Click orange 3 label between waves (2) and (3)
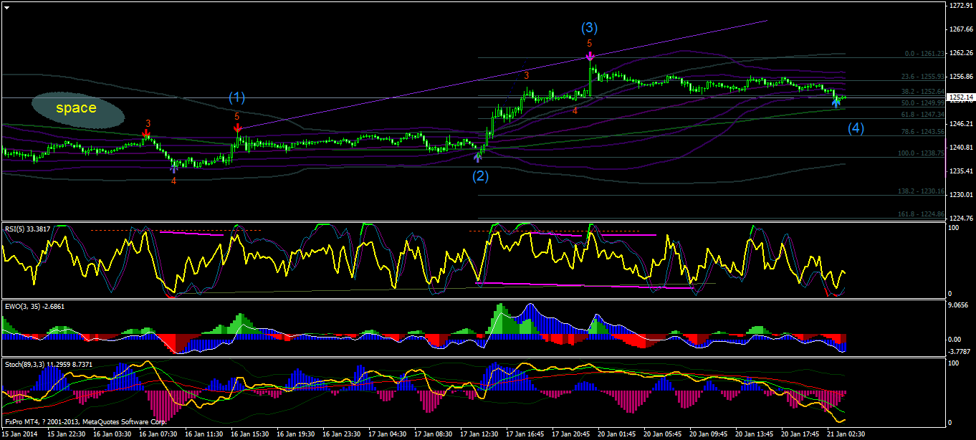 pos(526,75)
